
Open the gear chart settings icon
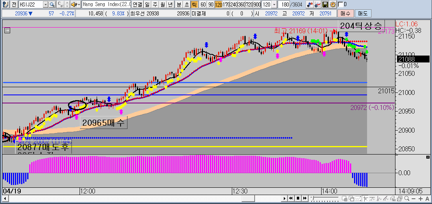[333, 4]
